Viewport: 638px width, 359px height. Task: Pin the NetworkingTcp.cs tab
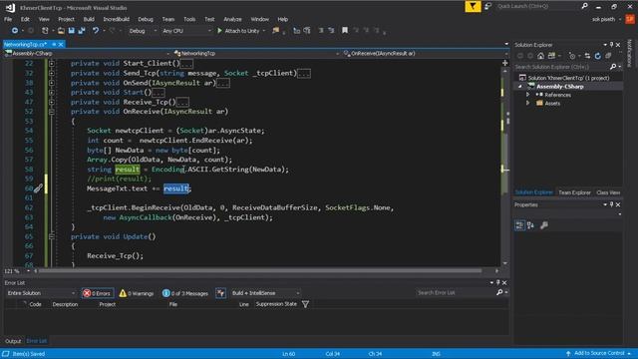[54, 44]
